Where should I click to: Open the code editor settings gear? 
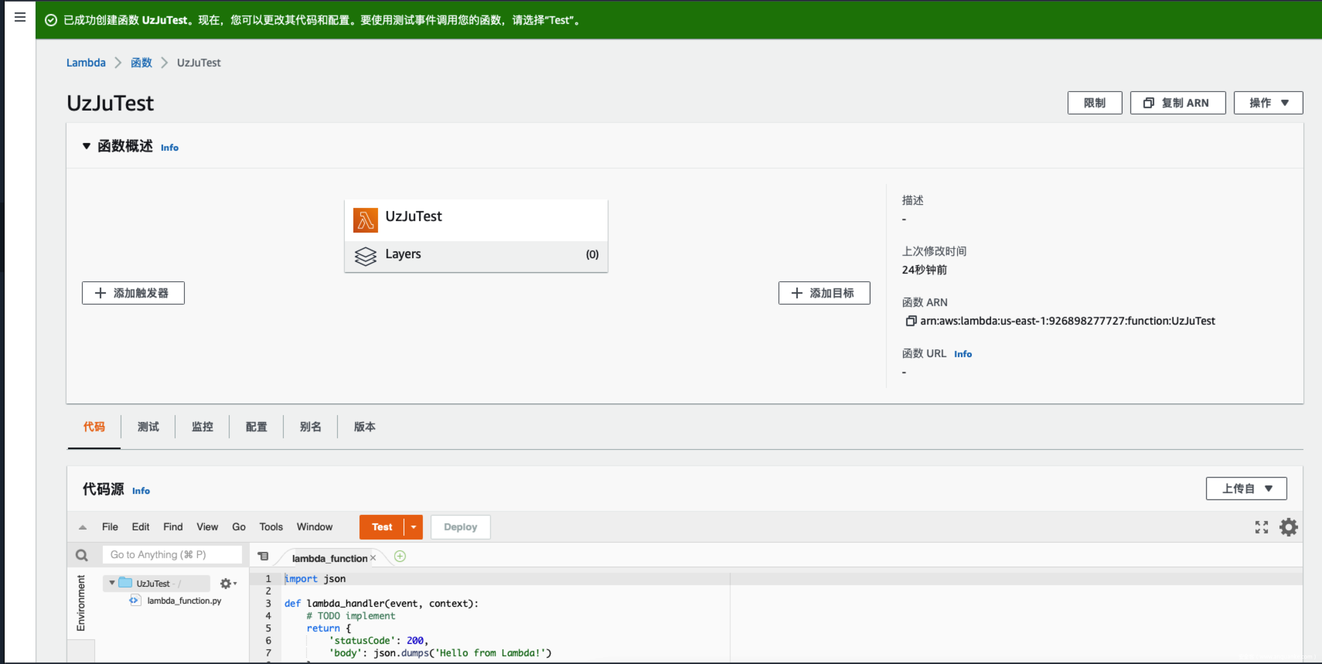click(x=1288, y=527)
